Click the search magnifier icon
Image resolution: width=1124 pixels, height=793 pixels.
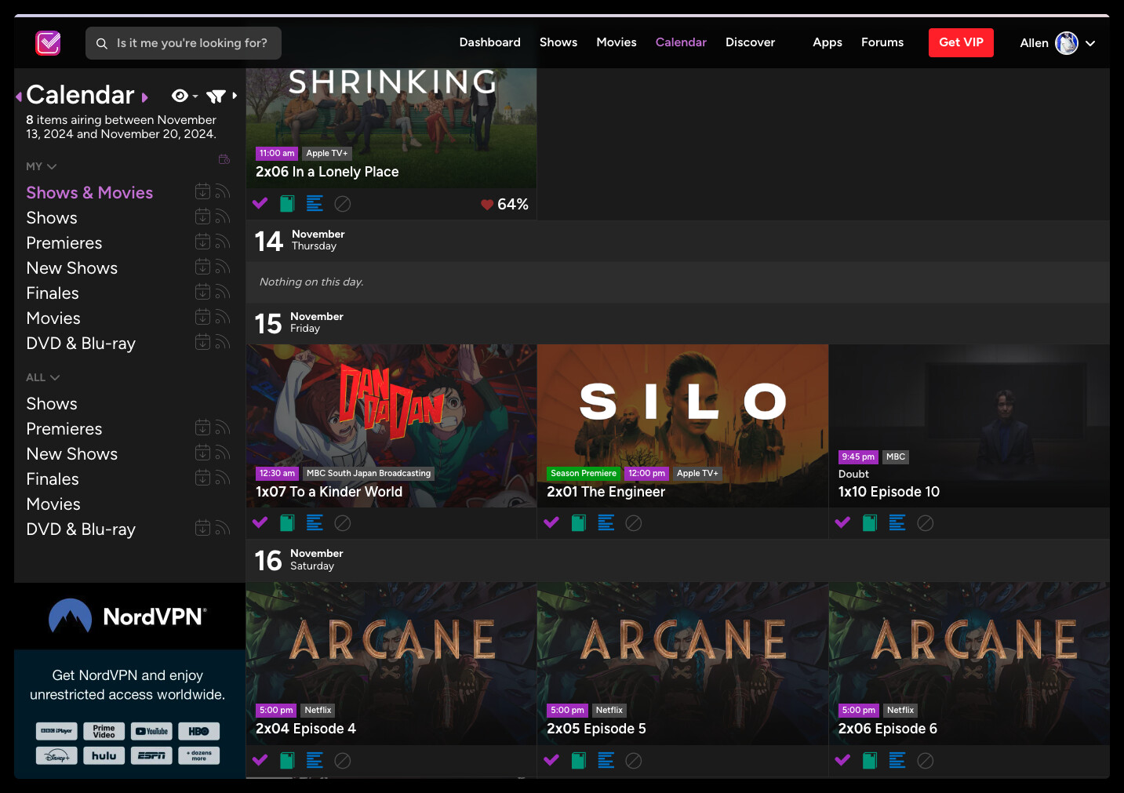click(102, 44)
